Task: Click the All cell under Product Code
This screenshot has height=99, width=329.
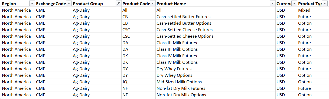Action: [138, 10]
